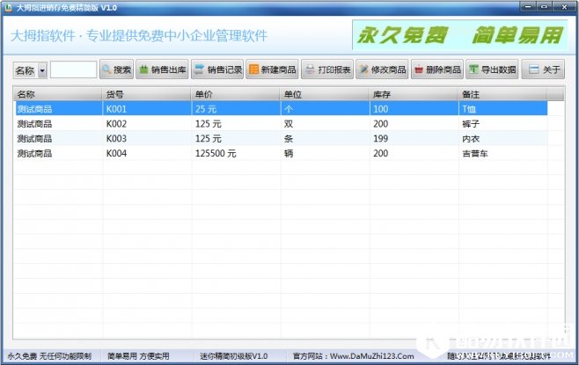Maximize the application window
The width and height of the screenshot is (579, 365).
point(544,6)
